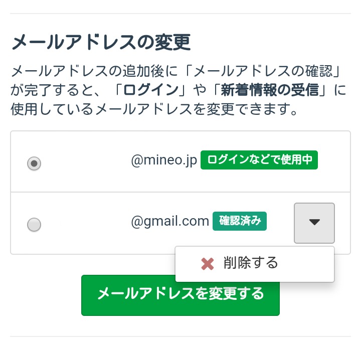361x344 pixels.
Task: Choose 削除する from the popup menu
Action: pyautogui.click(x=251, y=263)
